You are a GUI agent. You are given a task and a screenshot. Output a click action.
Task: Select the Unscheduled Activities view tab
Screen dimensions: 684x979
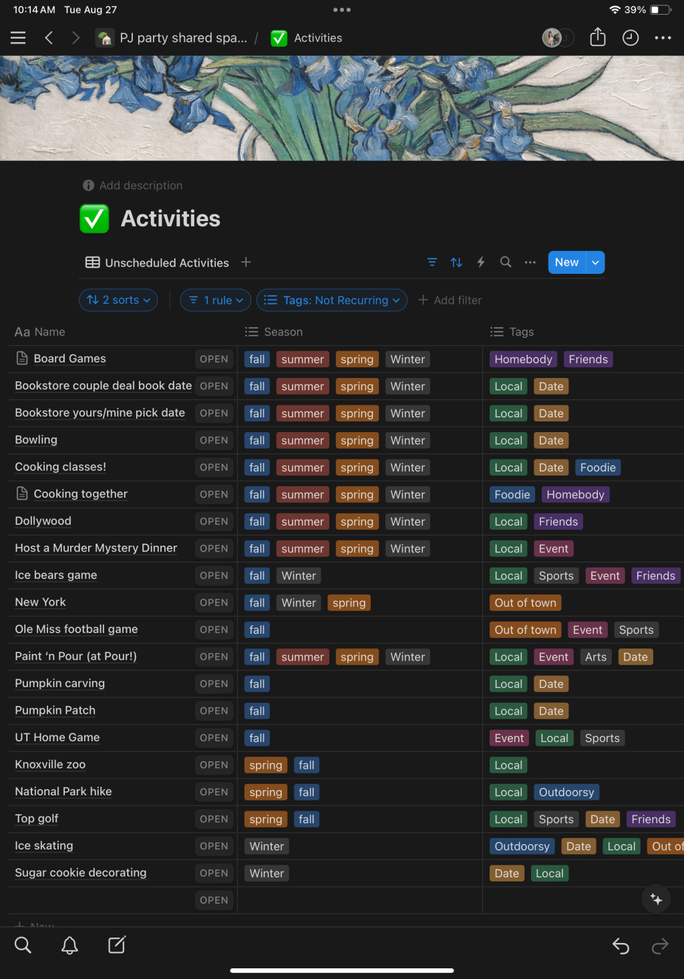[x=158, y=263]
